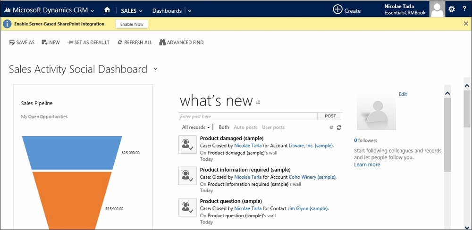
Task: Open the All records filter dropdown
Action: point(196,127)
